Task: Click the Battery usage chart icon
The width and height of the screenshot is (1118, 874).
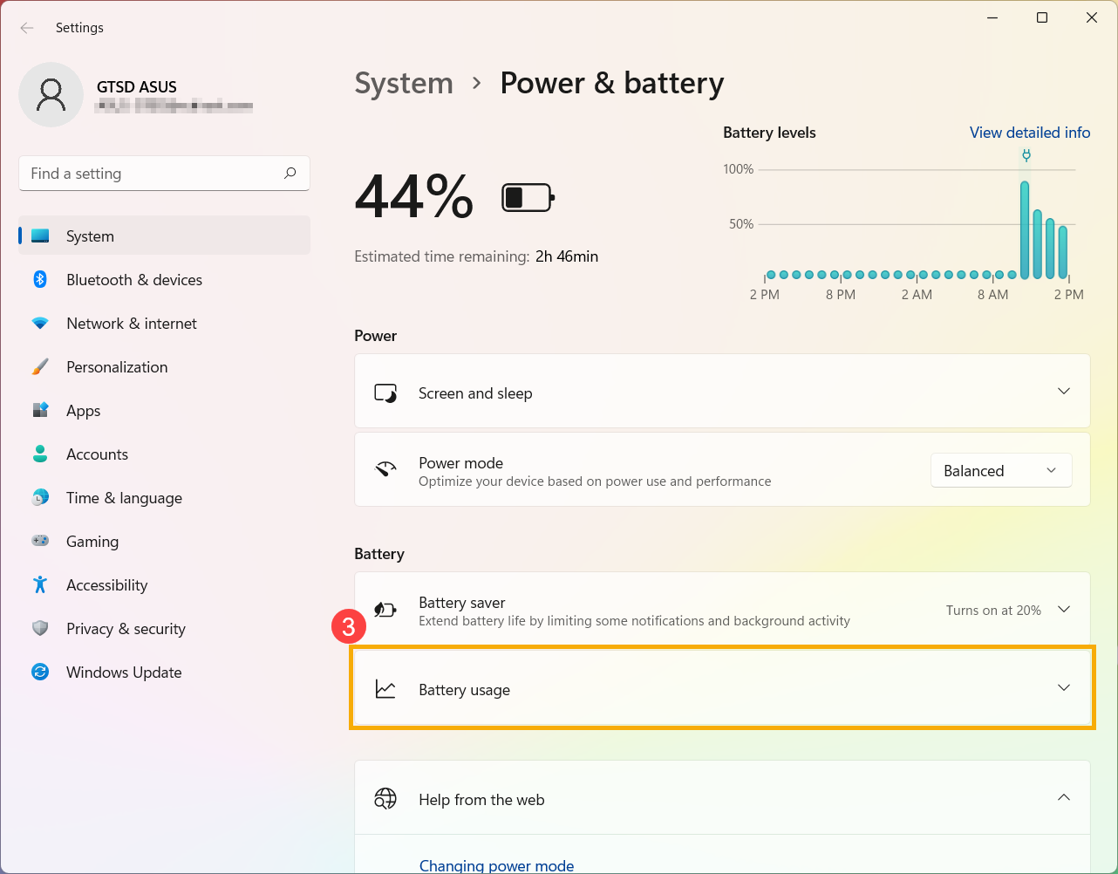Action: tap(385, 689)
